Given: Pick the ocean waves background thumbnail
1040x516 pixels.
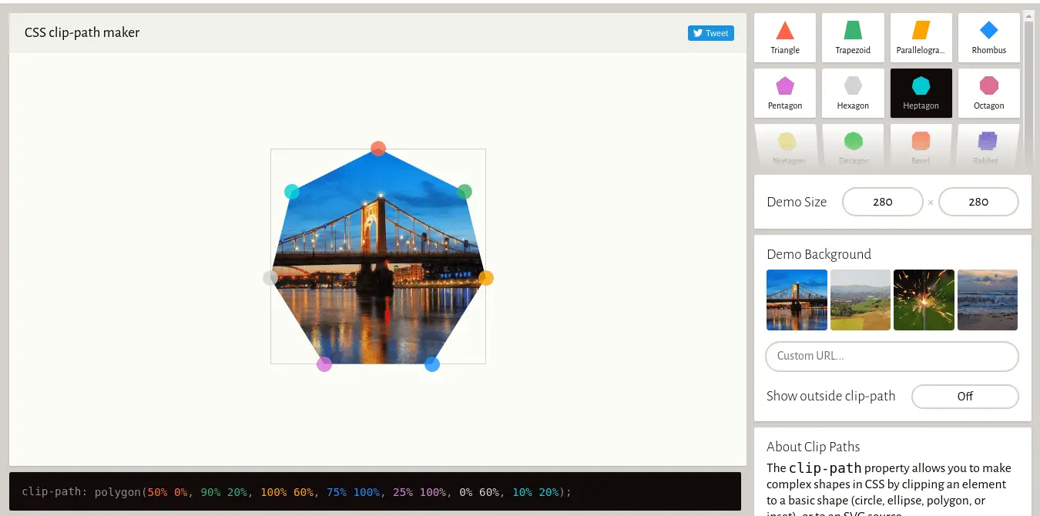Looking at the screenshot, I should 987,300.
